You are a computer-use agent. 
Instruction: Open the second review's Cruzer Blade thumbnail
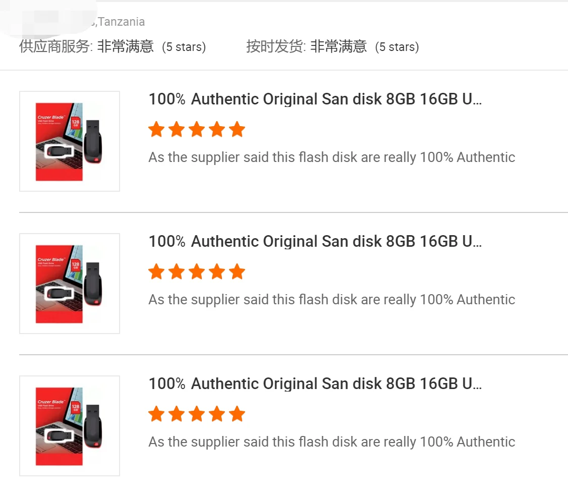(x=70, y=284)
